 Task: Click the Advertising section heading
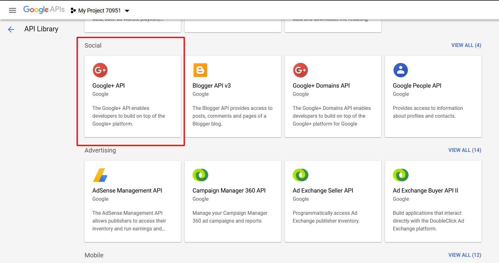pos(100,150)
